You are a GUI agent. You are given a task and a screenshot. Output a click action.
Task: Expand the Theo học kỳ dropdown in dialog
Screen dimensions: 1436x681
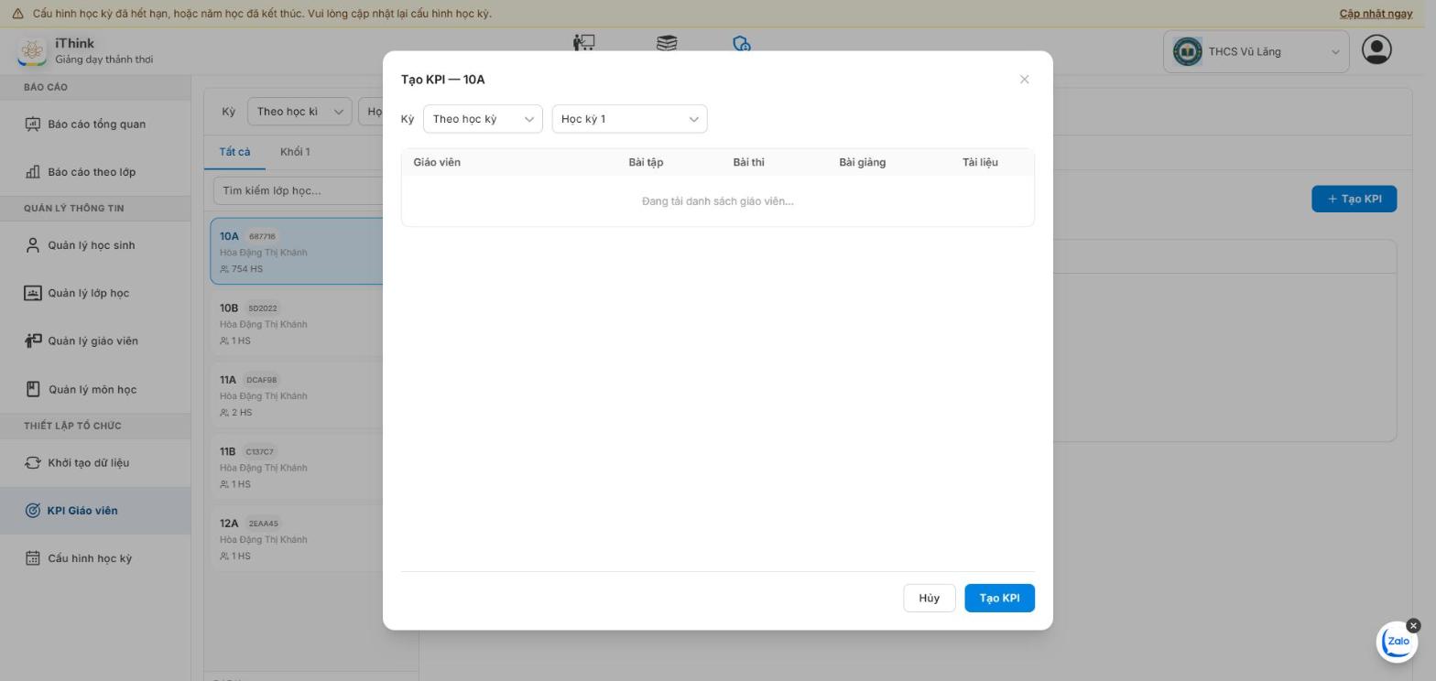coord(483,119)
